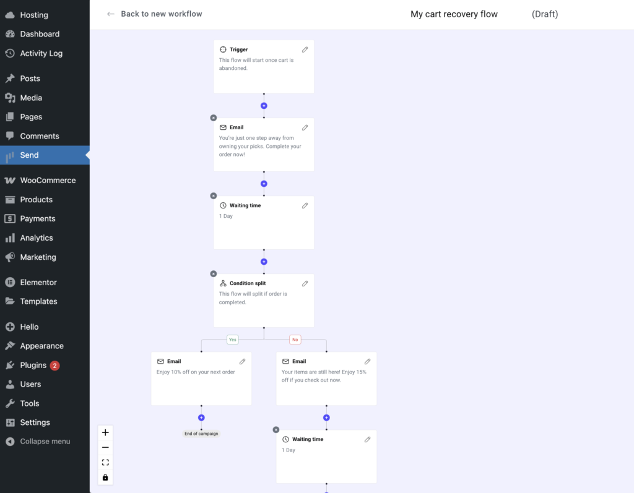
Task: Add a step after 15% off Email
Action: pyautogui.click(x=326, y=418)
